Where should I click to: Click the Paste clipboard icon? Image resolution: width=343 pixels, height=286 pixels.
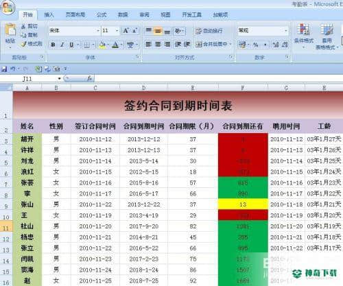click(x=10, y=29)
